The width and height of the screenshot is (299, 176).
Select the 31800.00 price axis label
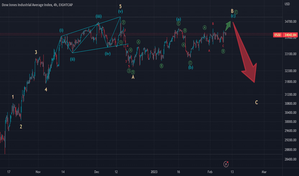(x=290, y=82)
